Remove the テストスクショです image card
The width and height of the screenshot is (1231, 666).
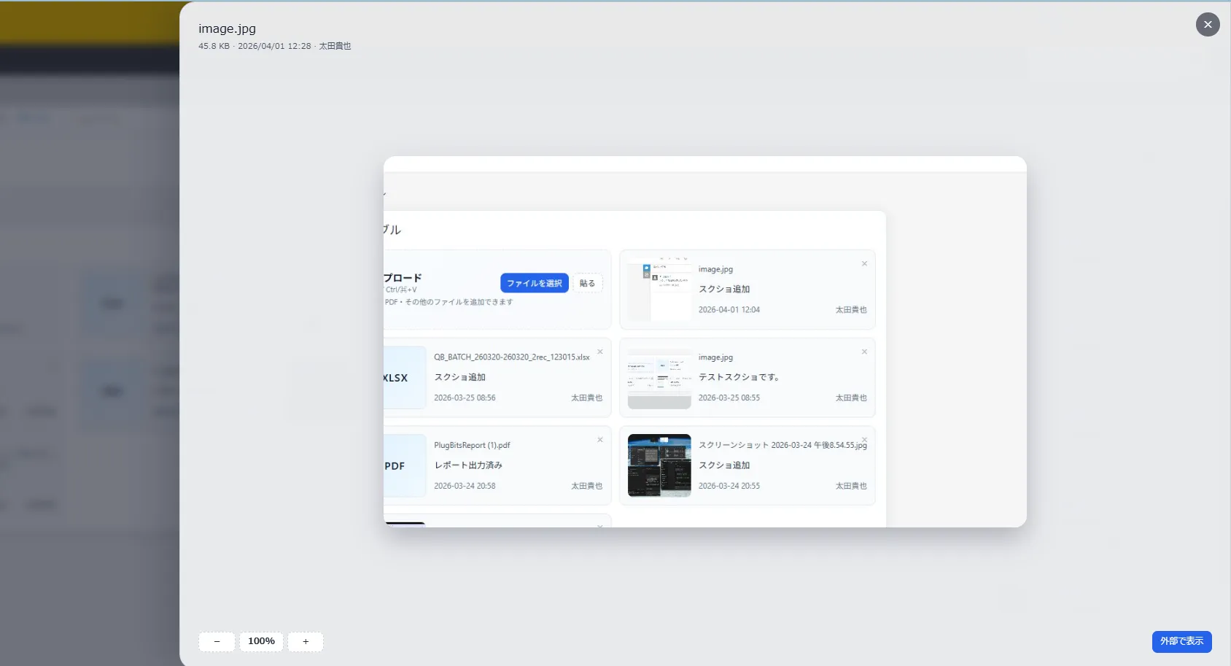click(x=864, y=352)
